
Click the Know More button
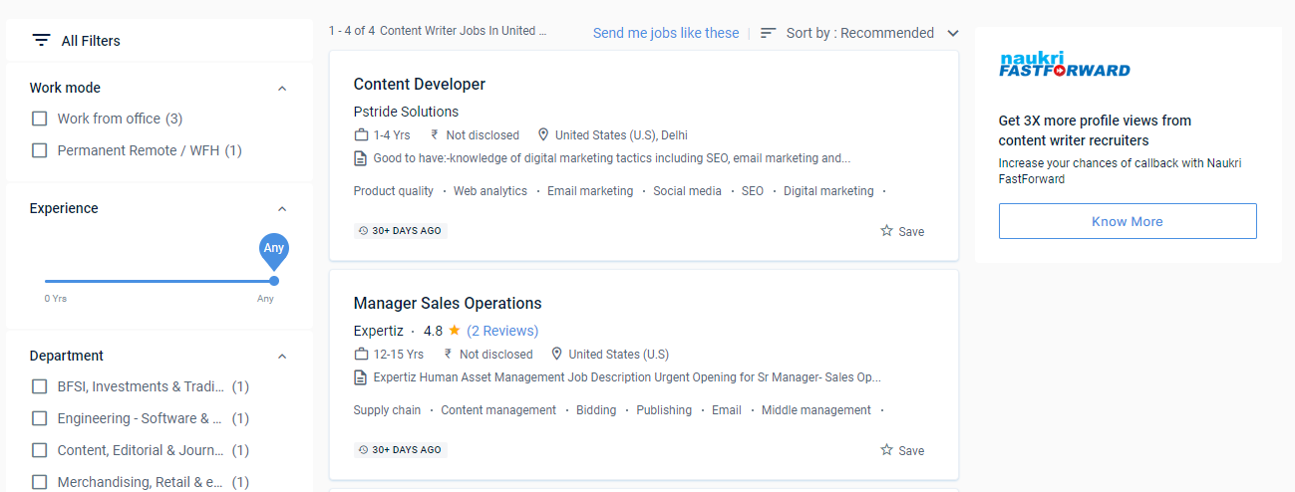click(x=1128, y=221)
